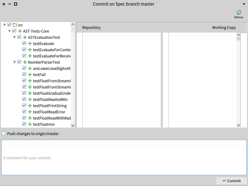Image resolution: width=248 pixels, height=186 pixels.
Task: Click the src folder icon
Action: click(x=15, y=25)
